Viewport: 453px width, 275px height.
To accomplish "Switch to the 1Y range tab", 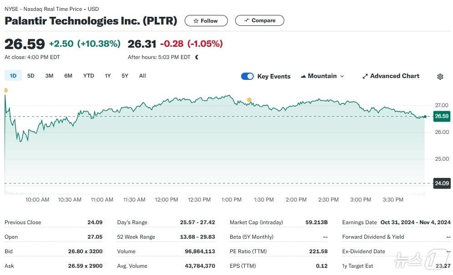I will [x=108, y=76].
